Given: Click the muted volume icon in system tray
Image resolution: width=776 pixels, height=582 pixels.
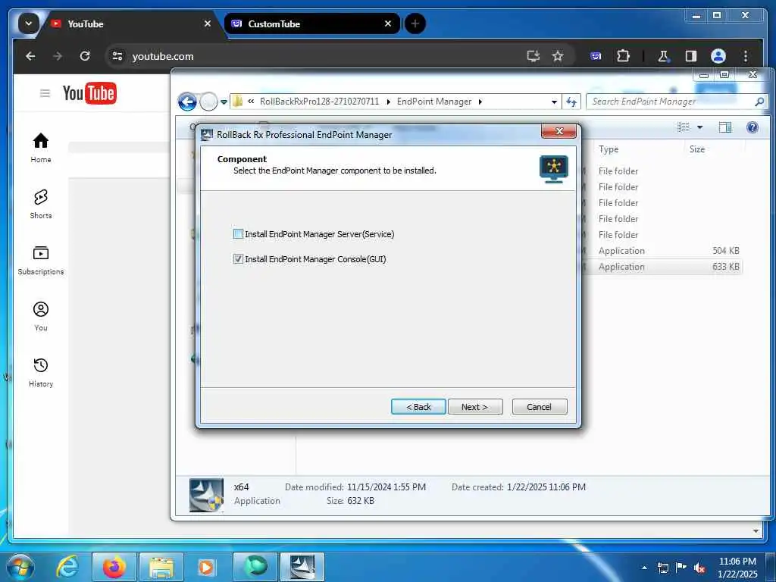Looking at the screenshot, I should tap(699, 568).
